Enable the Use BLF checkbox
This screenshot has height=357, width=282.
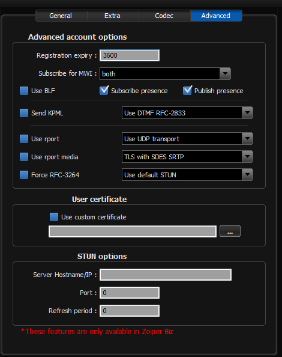24,91
